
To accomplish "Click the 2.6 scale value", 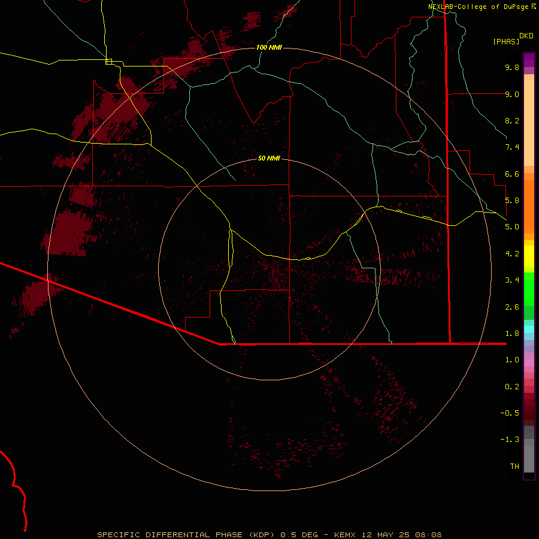I will click(512, 307).
